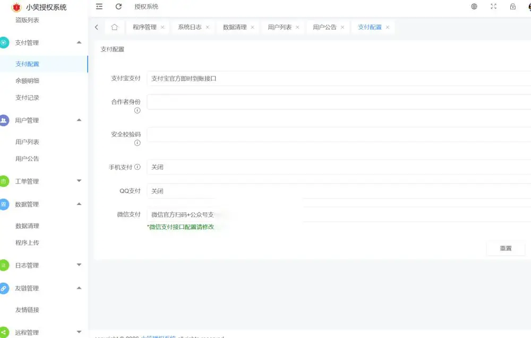The height and width of the screenshot is (338, 531).
Task: Click the 小笑授权系统 logo icon
Action: 16,7
